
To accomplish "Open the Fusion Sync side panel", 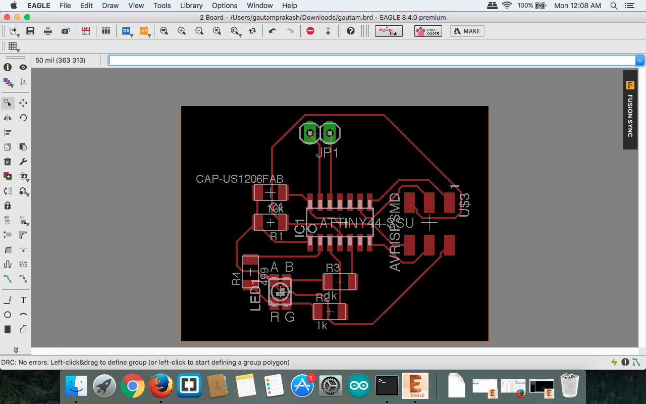I will (x=630, y=110).
